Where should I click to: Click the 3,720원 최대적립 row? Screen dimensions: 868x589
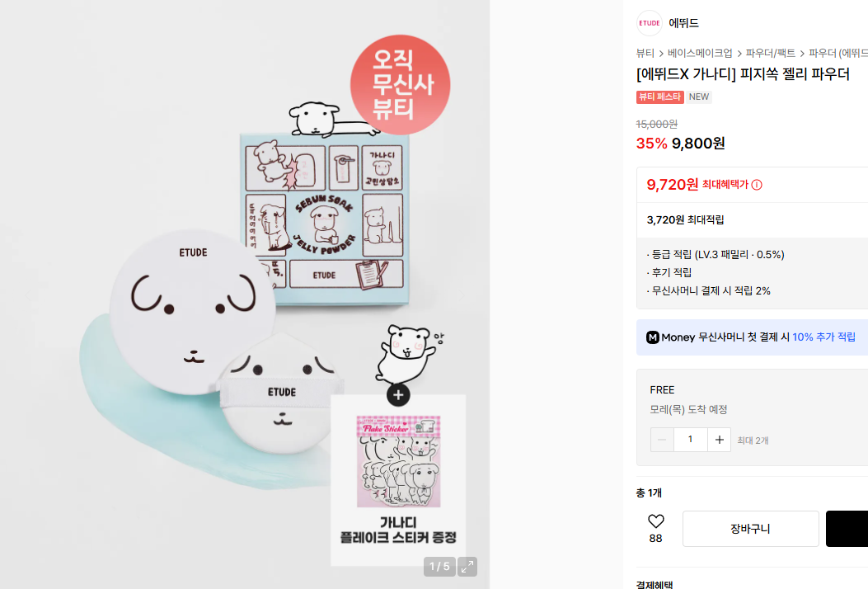[753, 220]
